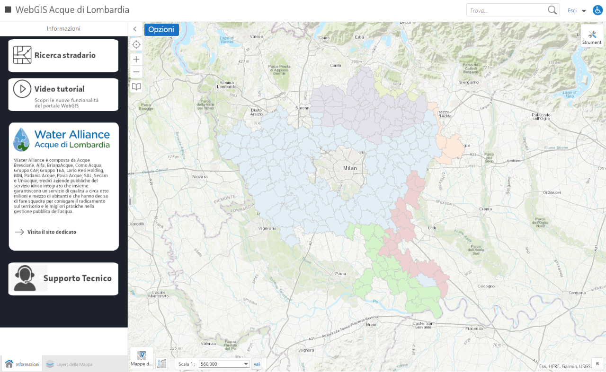Open Supporto Tecnico
The height and width of the screenshot is (372, 606).
pyautogui.click(x=63, y=278)
